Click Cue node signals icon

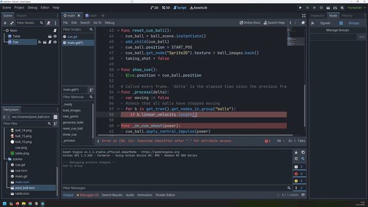(40, 42)
